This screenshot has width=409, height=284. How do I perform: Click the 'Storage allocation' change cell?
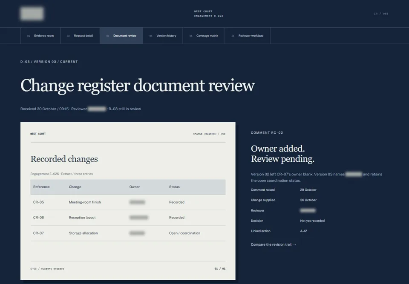[x=83, y=233]
